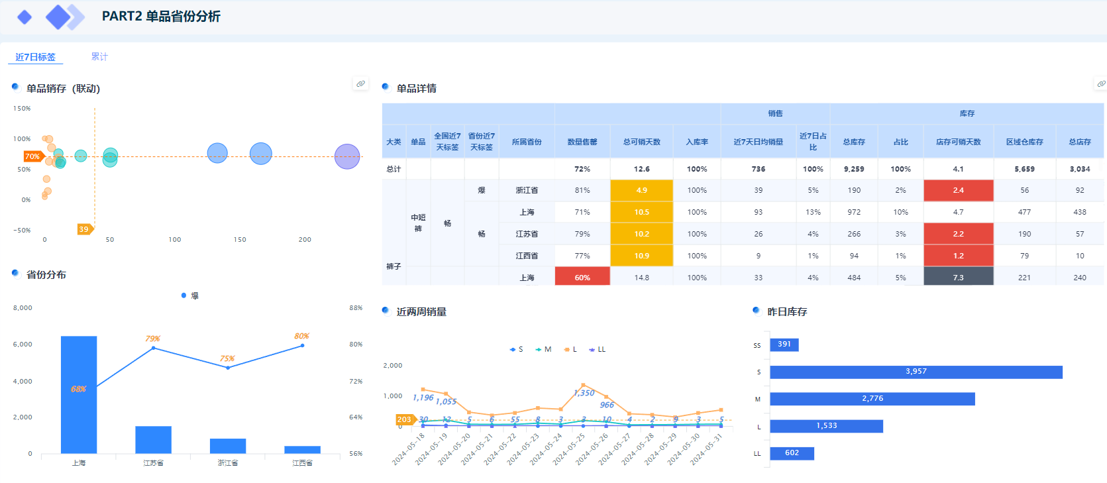Click the SS bar showing 391
The height and width of the screenshot is (483, 1107).
784,345
